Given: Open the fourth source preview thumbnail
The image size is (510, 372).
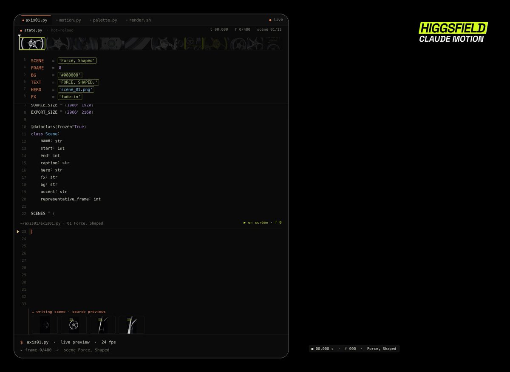Looking at the screenshot, I should point(131,325).
